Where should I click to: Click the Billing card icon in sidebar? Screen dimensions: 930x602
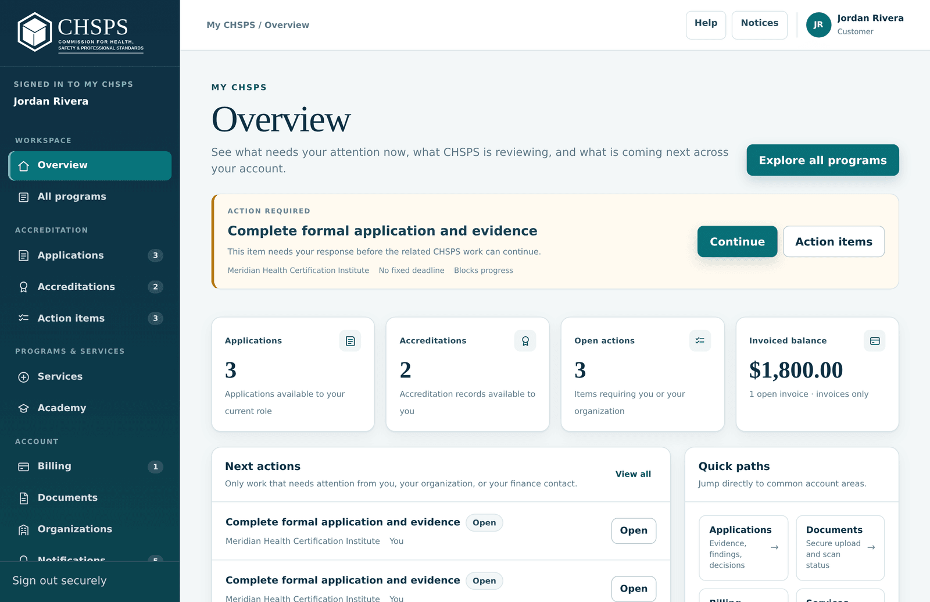point(24,466)
